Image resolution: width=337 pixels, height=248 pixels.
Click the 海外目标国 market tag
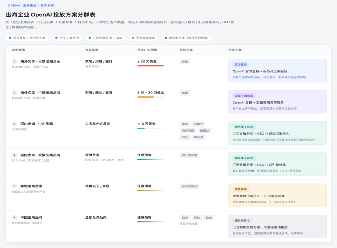point(189,155)
